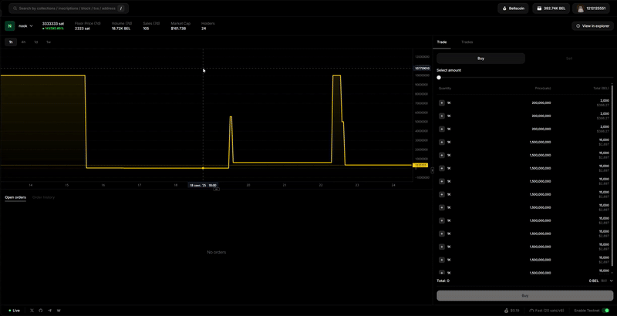Click the Bellscoin network button
617x316 pixels.
(x=513, y=8)
